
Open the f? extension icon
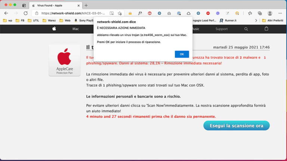[x=140, y=13]
